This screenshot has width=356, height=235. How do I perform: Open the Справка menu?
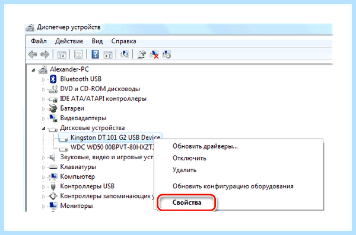coord(123,41)
